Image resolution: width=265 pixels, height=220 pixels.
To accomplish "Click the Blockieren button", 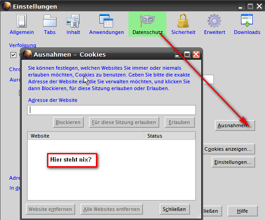I will 68,122.
